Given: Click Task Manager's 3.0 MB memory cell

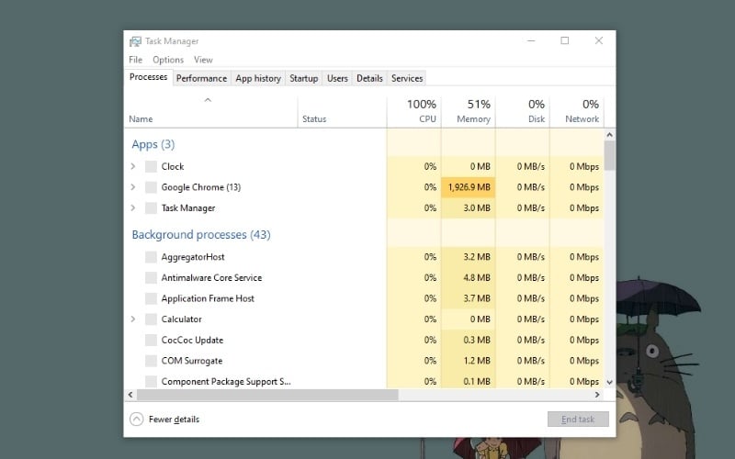Looking at the screenshot, I should [x=469, y=208].
